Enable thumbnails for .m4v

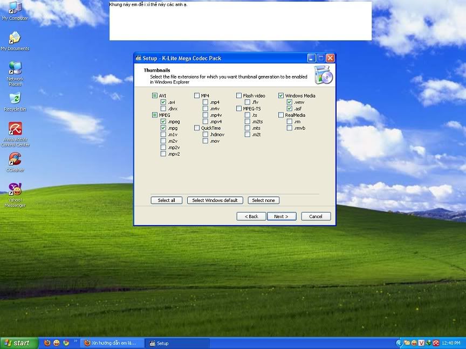(205, 109)
